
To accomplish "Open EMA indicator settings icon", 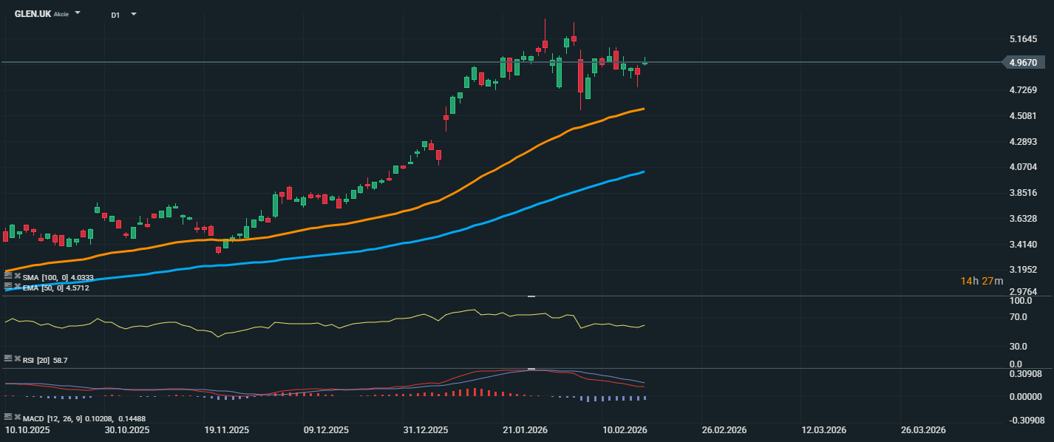I will click(8, 285).
